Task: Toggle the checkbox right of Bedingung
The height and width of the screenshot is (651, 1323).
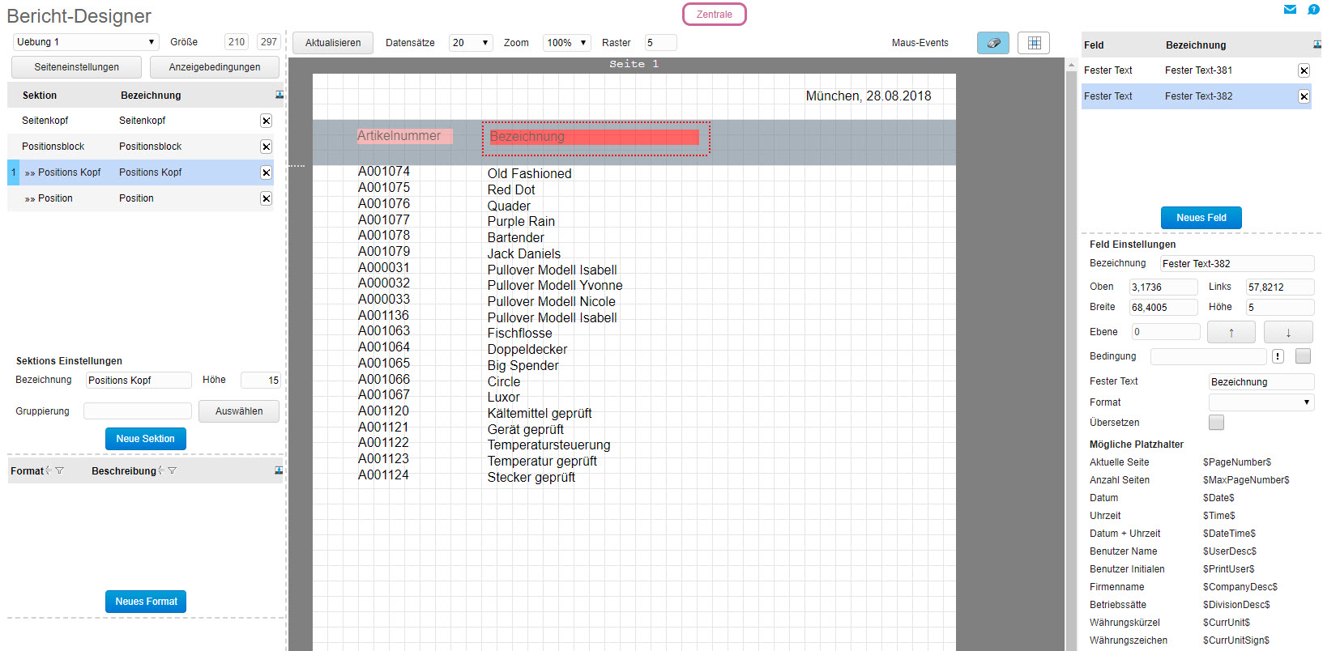Action: [1303, 356]
